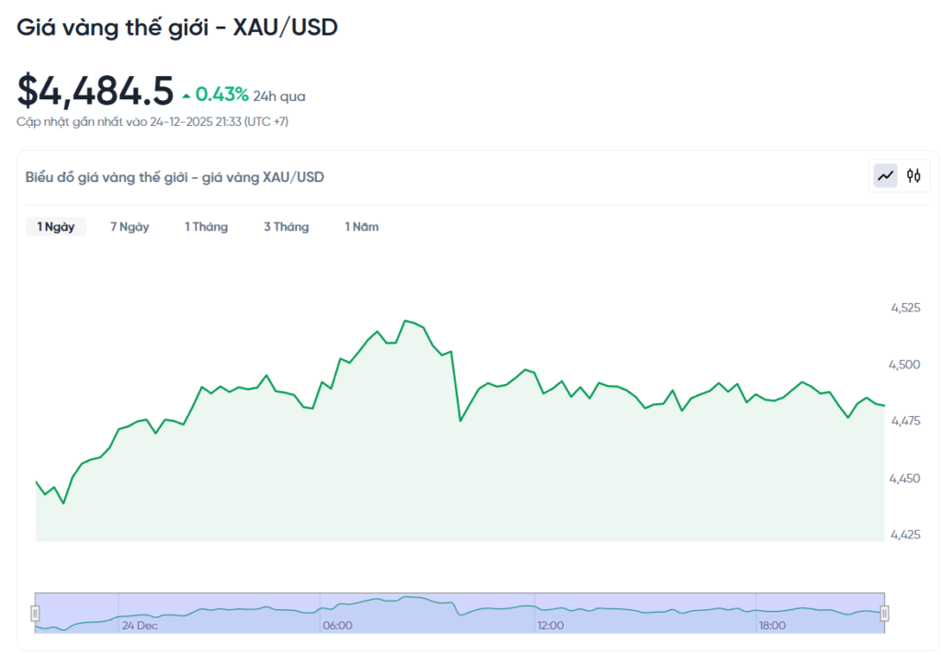Click the $4,484.5 gold price value
941x655 pixels.
pos(96,91)
